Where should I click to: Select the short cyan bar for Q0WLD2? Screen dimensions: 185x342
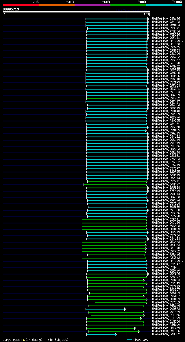[101, 334]
